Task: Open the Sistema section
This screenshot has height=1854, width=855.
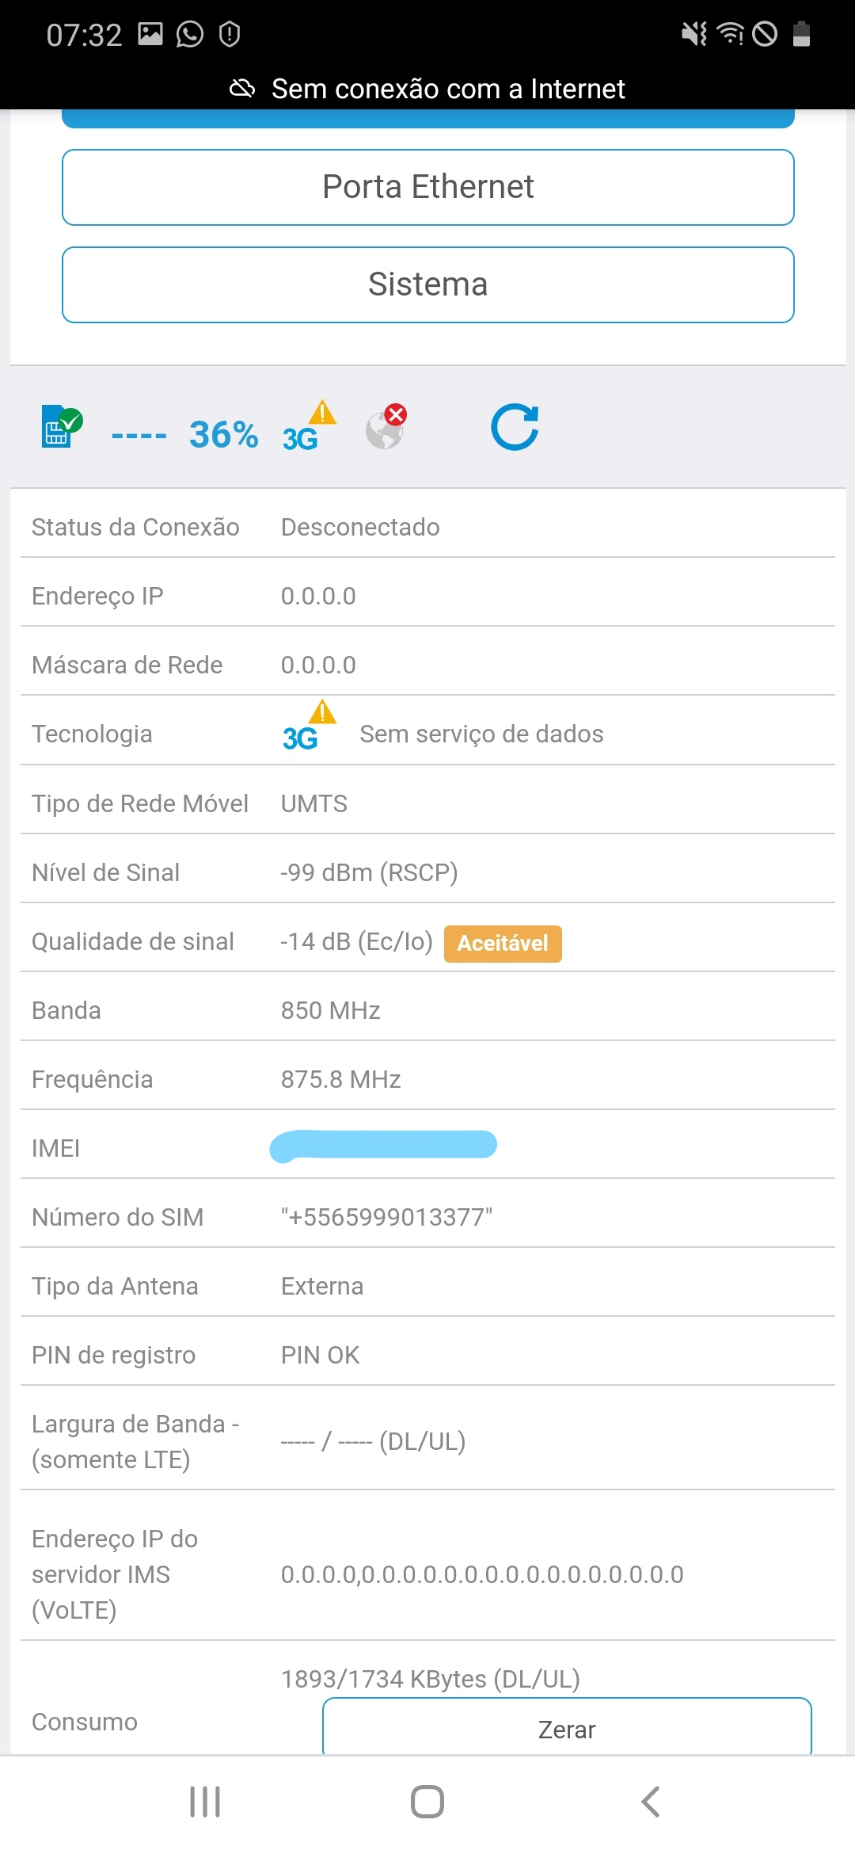Action: click(x=427, y=284)
